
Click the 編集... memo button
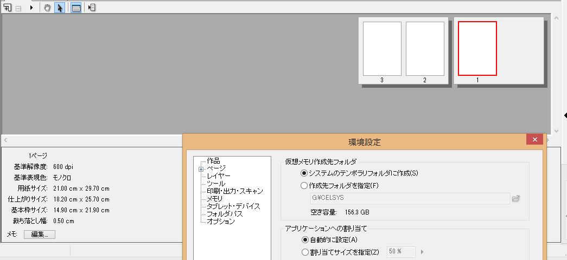click(x=40, y=235)
